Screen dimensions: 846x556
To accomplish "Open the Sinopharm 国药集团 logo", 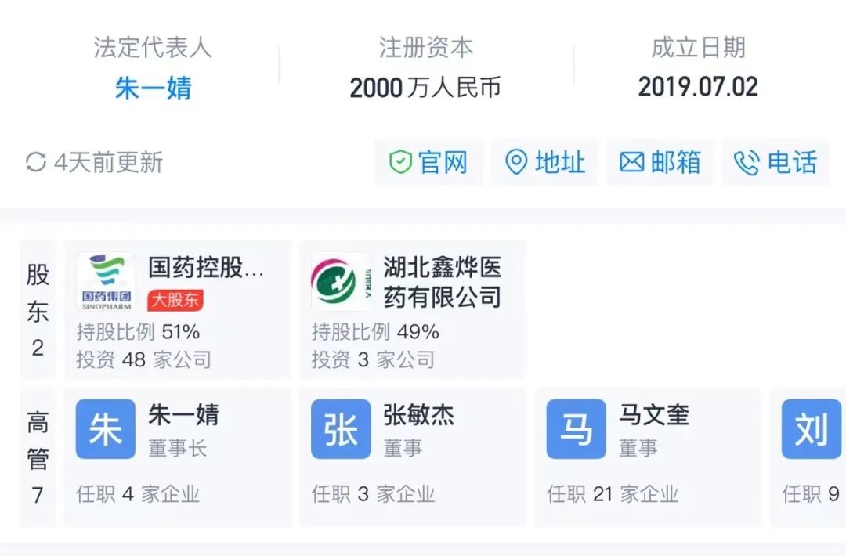I will coord(106,281).
